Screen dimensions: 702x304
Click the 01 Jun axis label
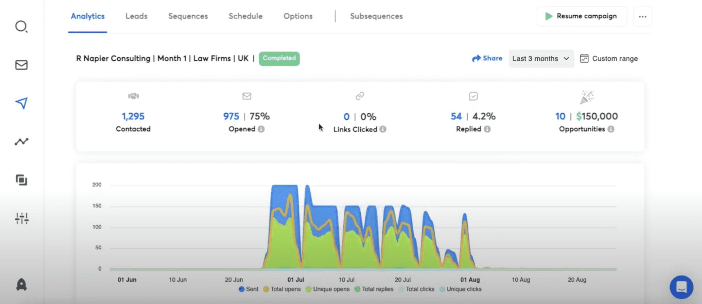pos(127,280)
